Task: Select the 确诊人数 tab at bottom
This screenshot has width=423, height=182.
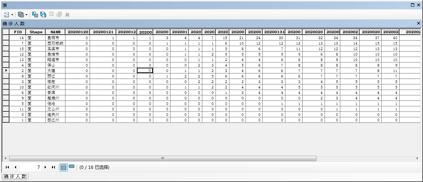Action: [15, 177]
